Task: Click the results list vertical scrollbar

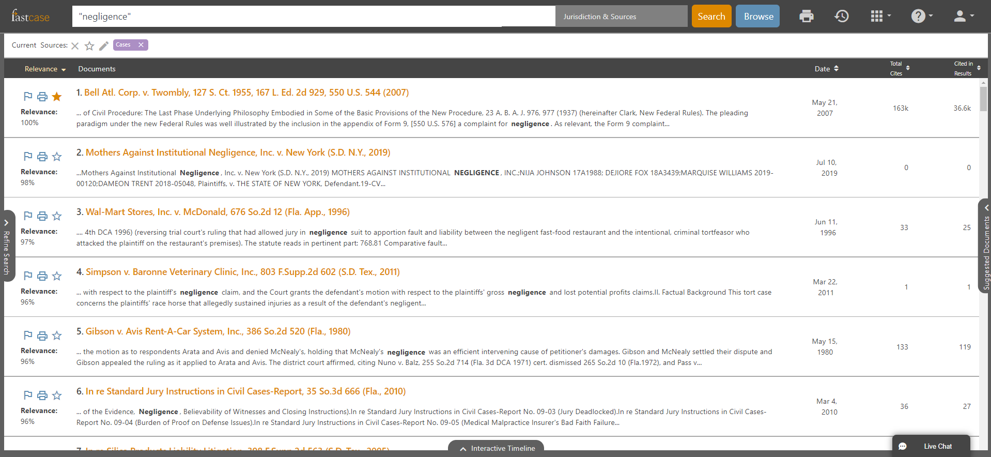Action: 983,98
